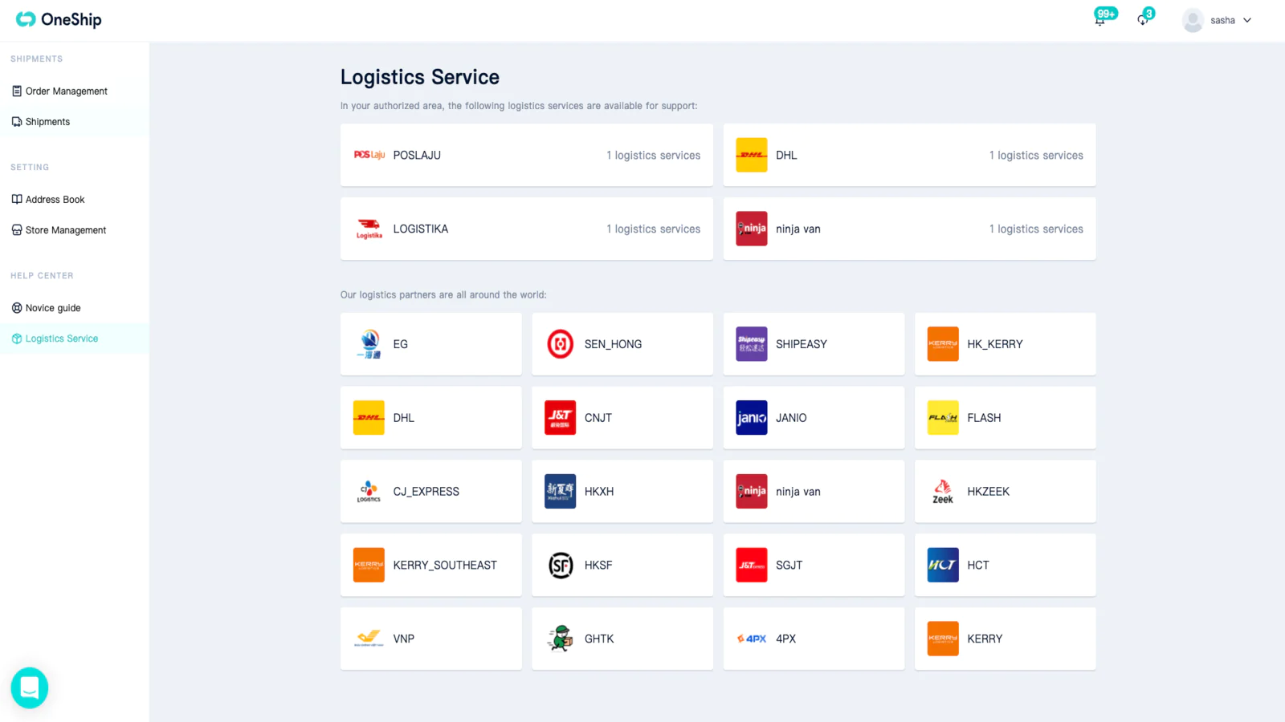Select the LOGISTIKA logistics service card
Viewport: 1285px width, 722px height.
[x=526, y=229]
